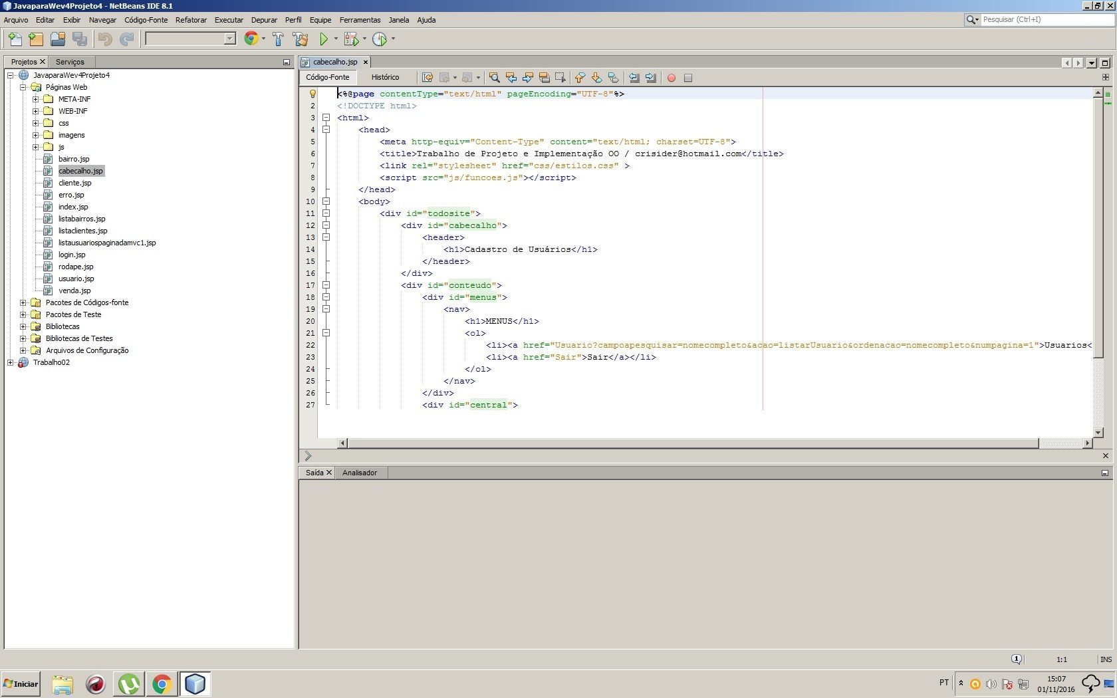The image size is (1117, 698).
Task: Click the Chrome browser selection icon
Action: 251,39
